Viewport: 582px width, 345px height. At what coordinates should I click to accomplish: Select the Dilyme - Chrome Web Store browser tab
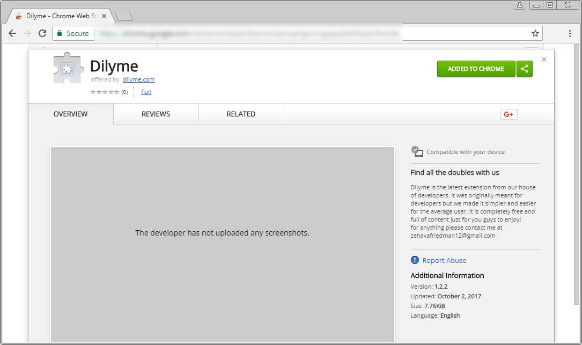coord(61,16)
